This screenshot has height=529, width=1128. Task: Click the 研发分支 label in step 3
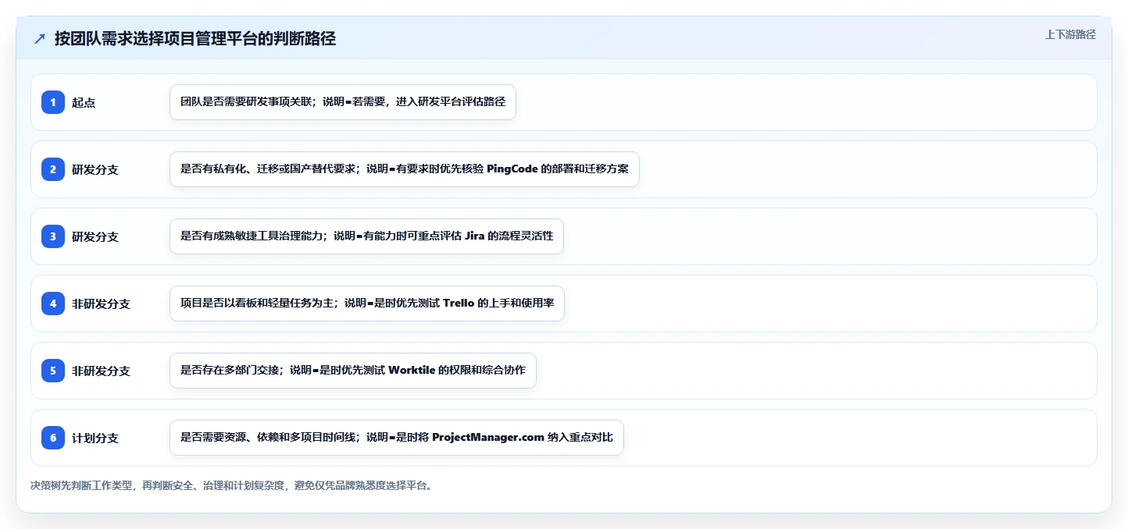pos(95,236)
